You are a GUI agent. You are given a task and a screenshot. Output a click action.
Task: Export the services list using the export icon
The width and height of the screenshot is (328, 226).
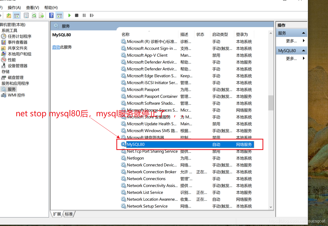coord(41,15)
